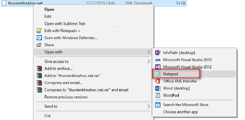Click WinRAR icon beside Add to archive...

click(x=39, y=68)
